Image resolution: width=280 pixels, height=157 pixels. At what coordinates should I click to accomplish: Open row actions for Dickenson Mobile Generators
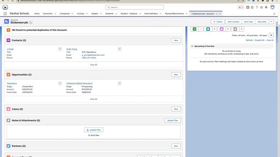(x=119, y=83)
